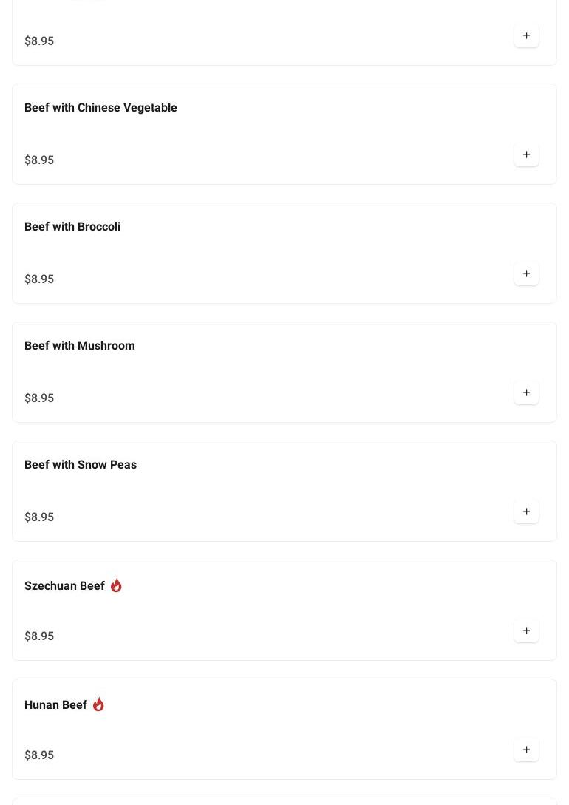Choose the Beef with Snow Peas title
The height and width of the screenshot is (805, 569).
(x=81, y=465)
